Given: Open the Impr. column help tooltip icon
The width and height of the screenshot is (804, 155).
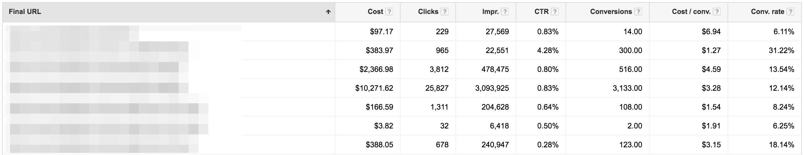Looking at the screenshot, I should coord(505,12).
